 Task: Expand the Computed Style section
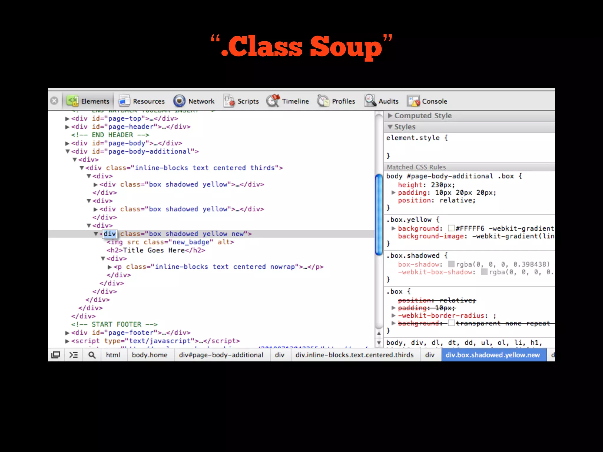(x=390, y=116)
